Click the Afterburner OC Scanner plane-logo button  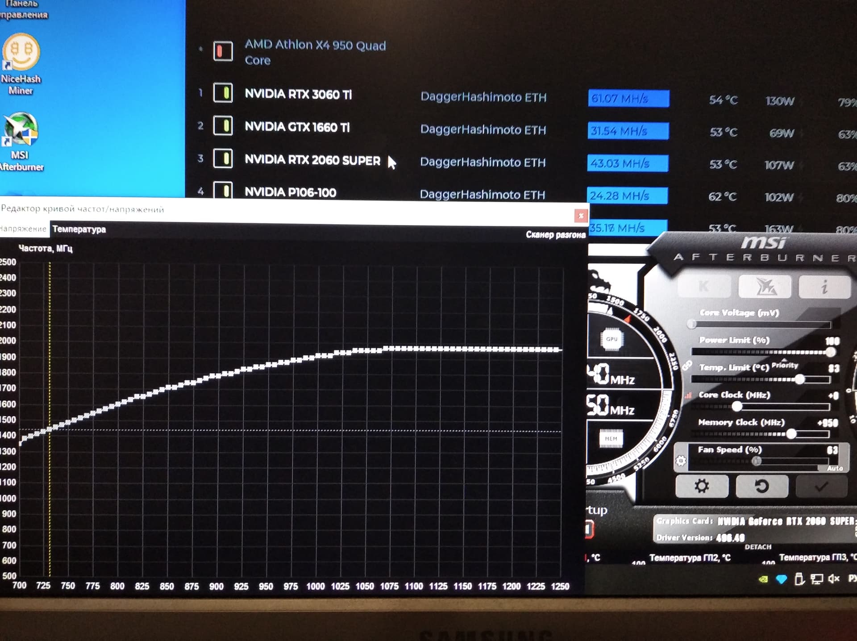(765, 286)
